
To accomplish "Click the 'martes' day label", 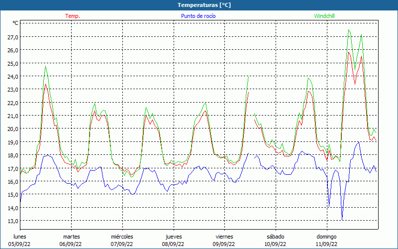I will click(72, 237).
